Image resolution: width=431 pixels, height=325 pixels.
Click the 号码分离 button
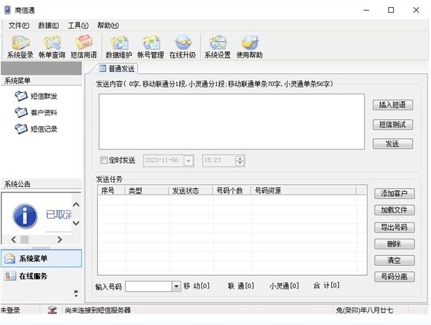(x=395, y=277)
